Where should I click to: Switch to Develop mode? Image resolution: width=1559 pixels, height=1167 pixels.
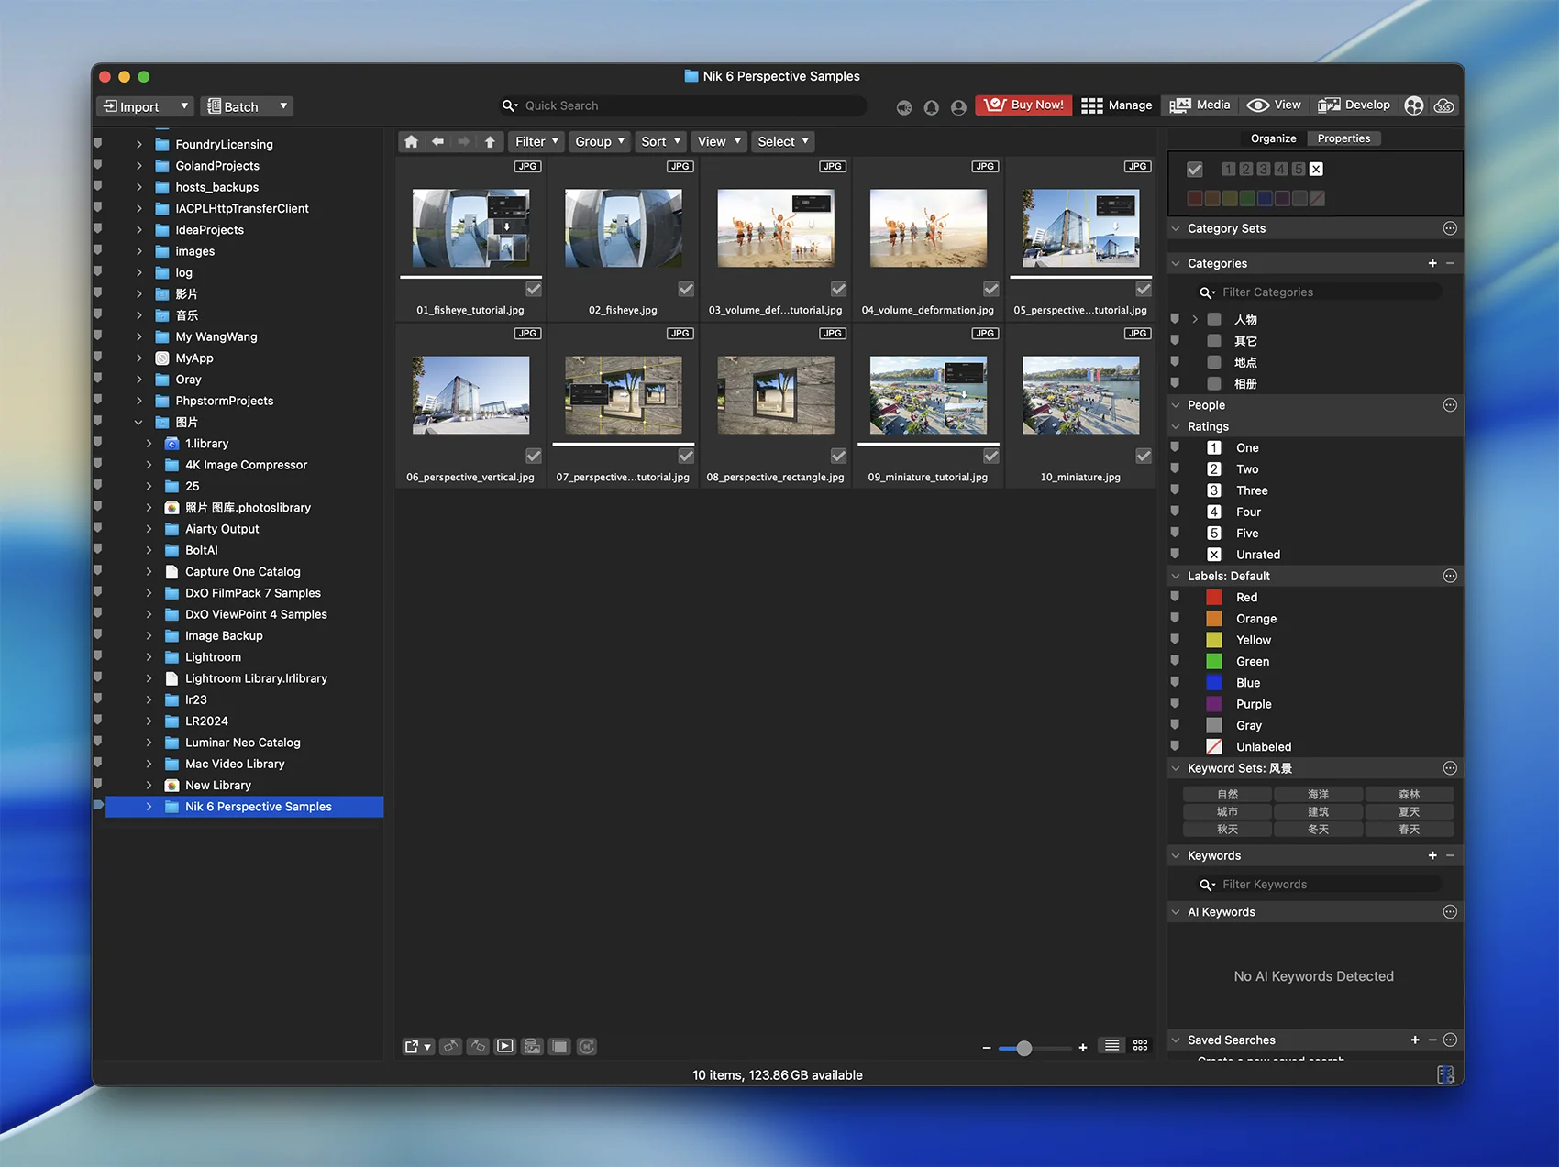pyautogui.click(x=1354, y=105)
